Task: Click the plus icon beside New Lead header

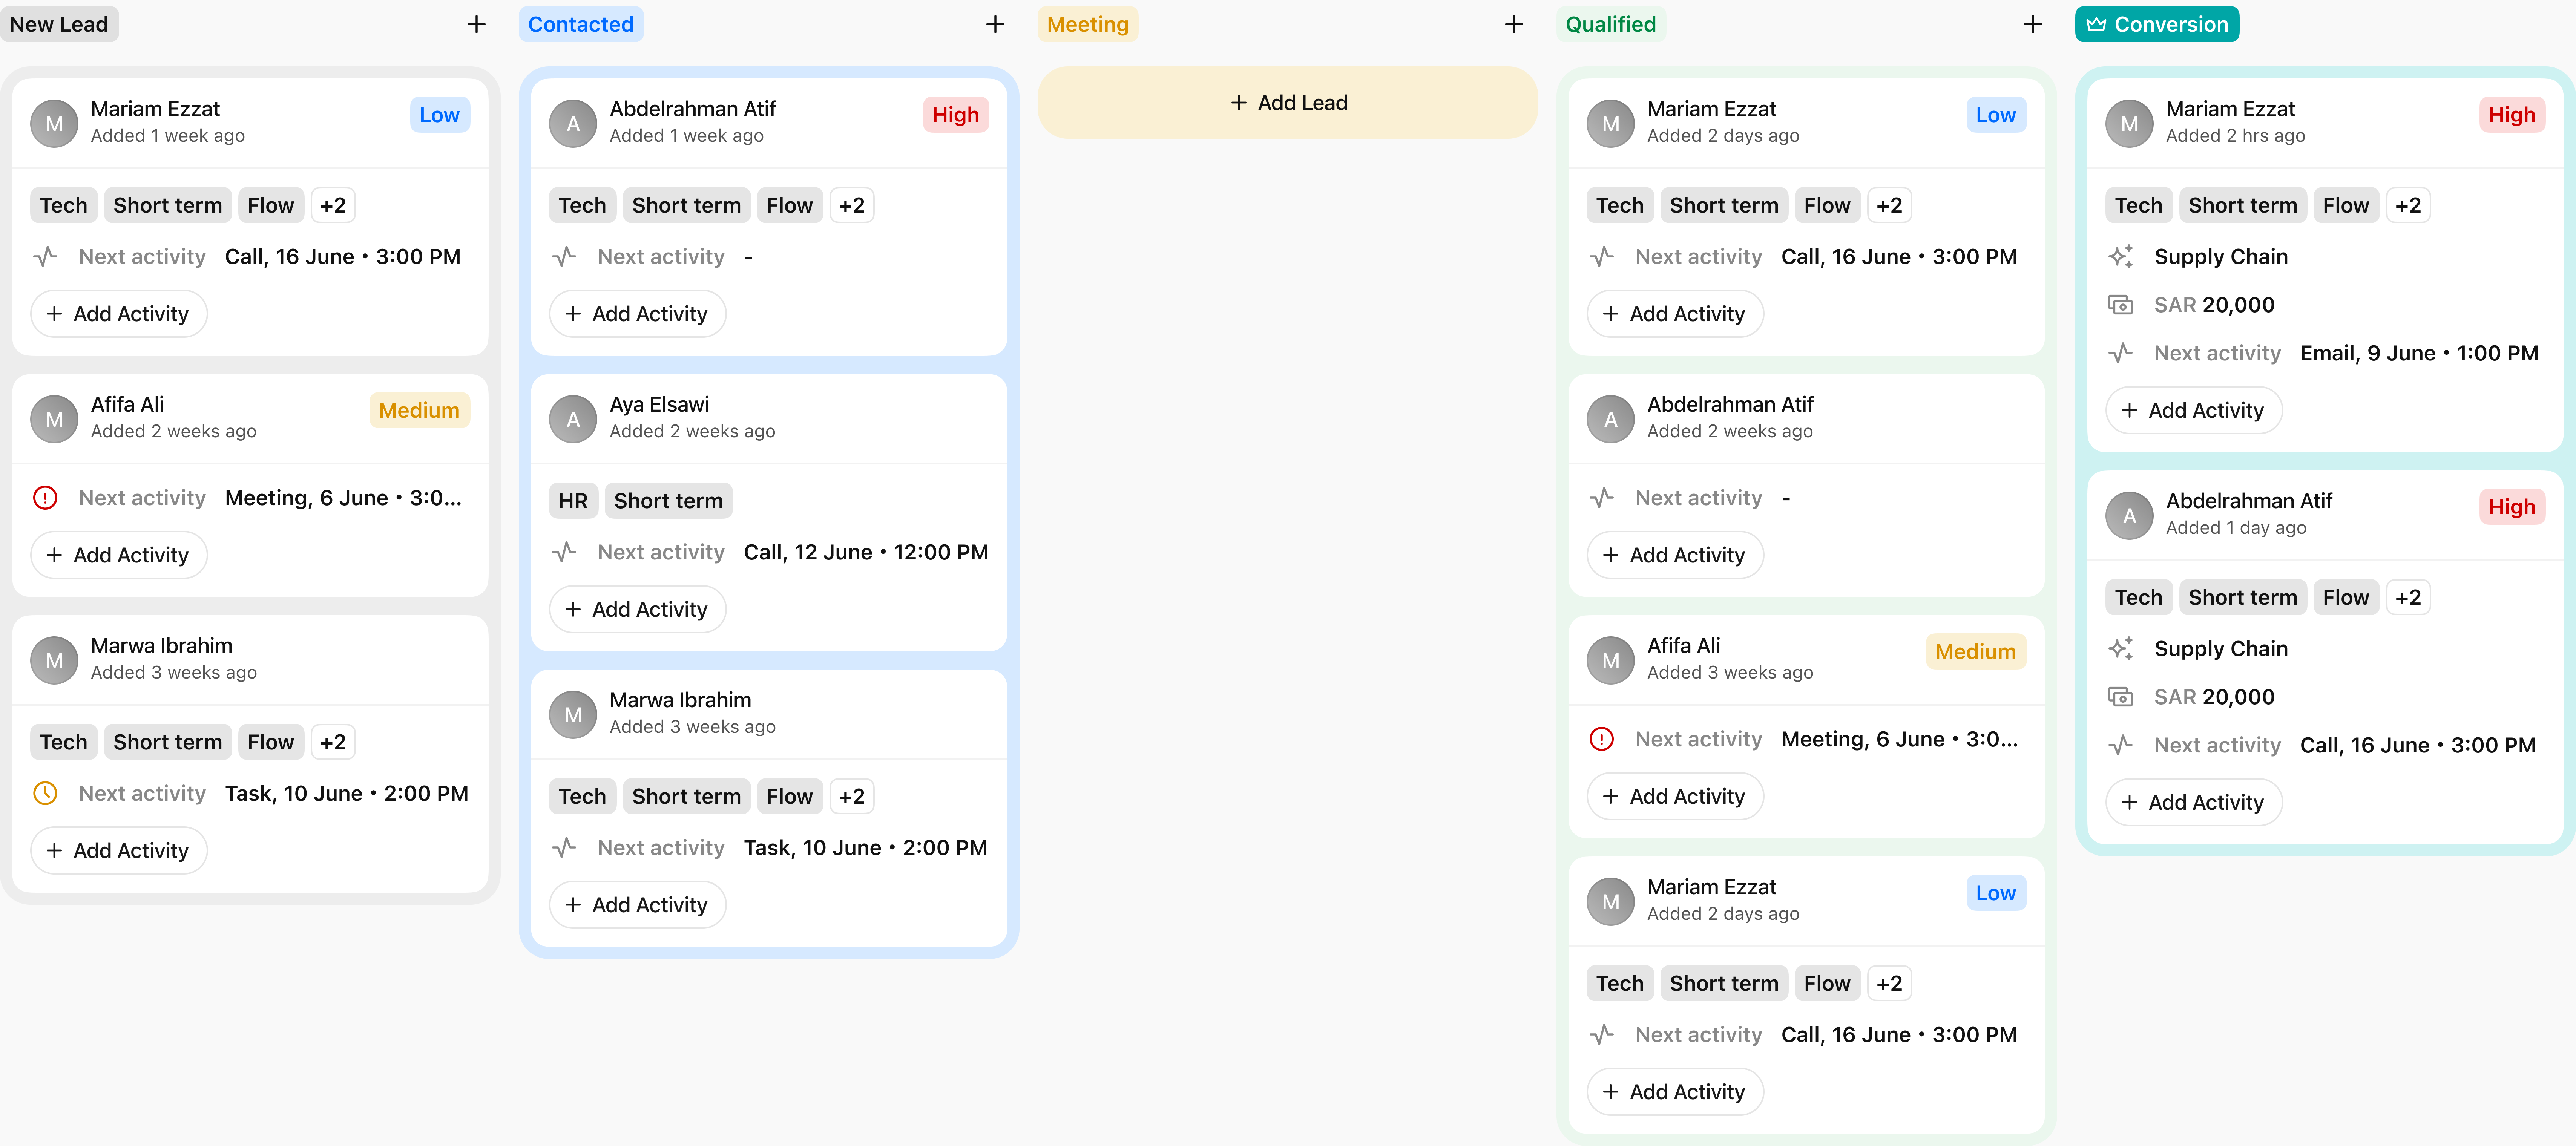Action: (476, 24)
